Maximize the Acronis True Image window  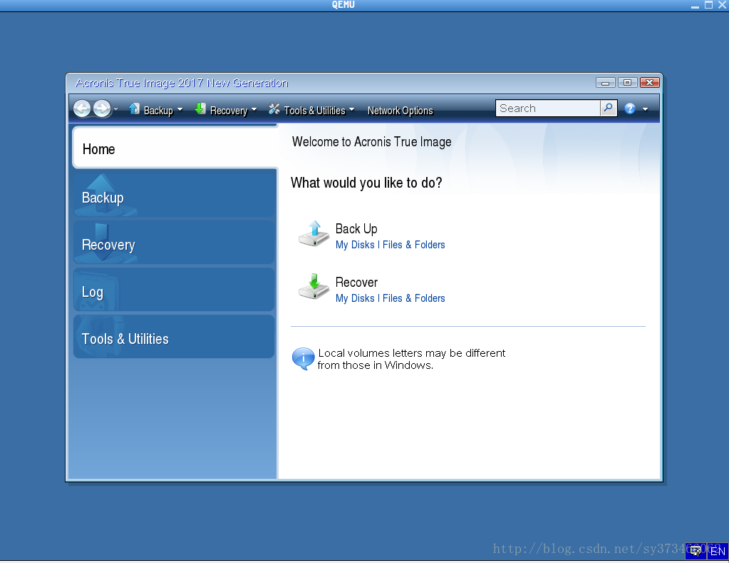tap(628, 83)
